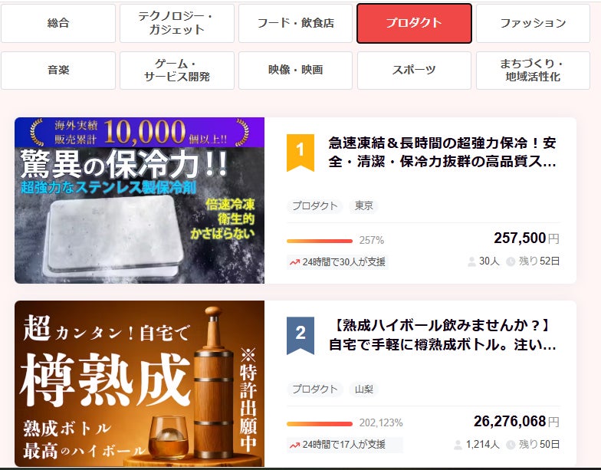Click the clock icon next to 残り52日
The width and height of the screenshot is (601, 470).
pos(511,262)
